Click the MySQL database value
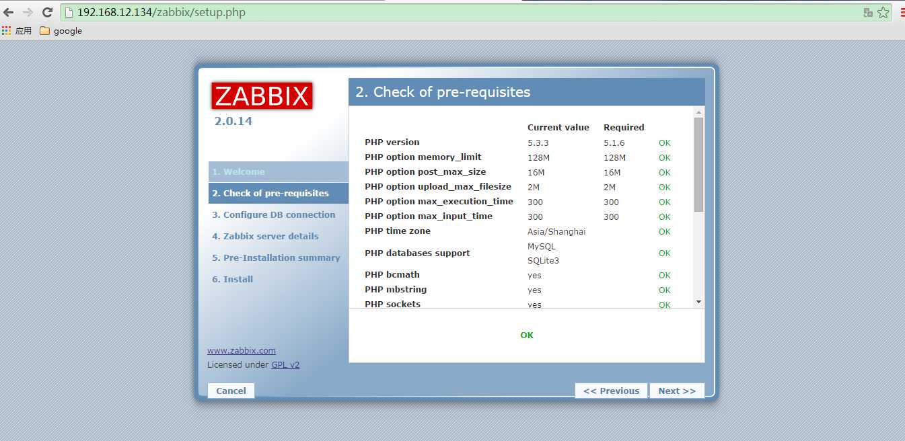The width and height of the screenshot is (905, 441). click(x=542, y=247)
